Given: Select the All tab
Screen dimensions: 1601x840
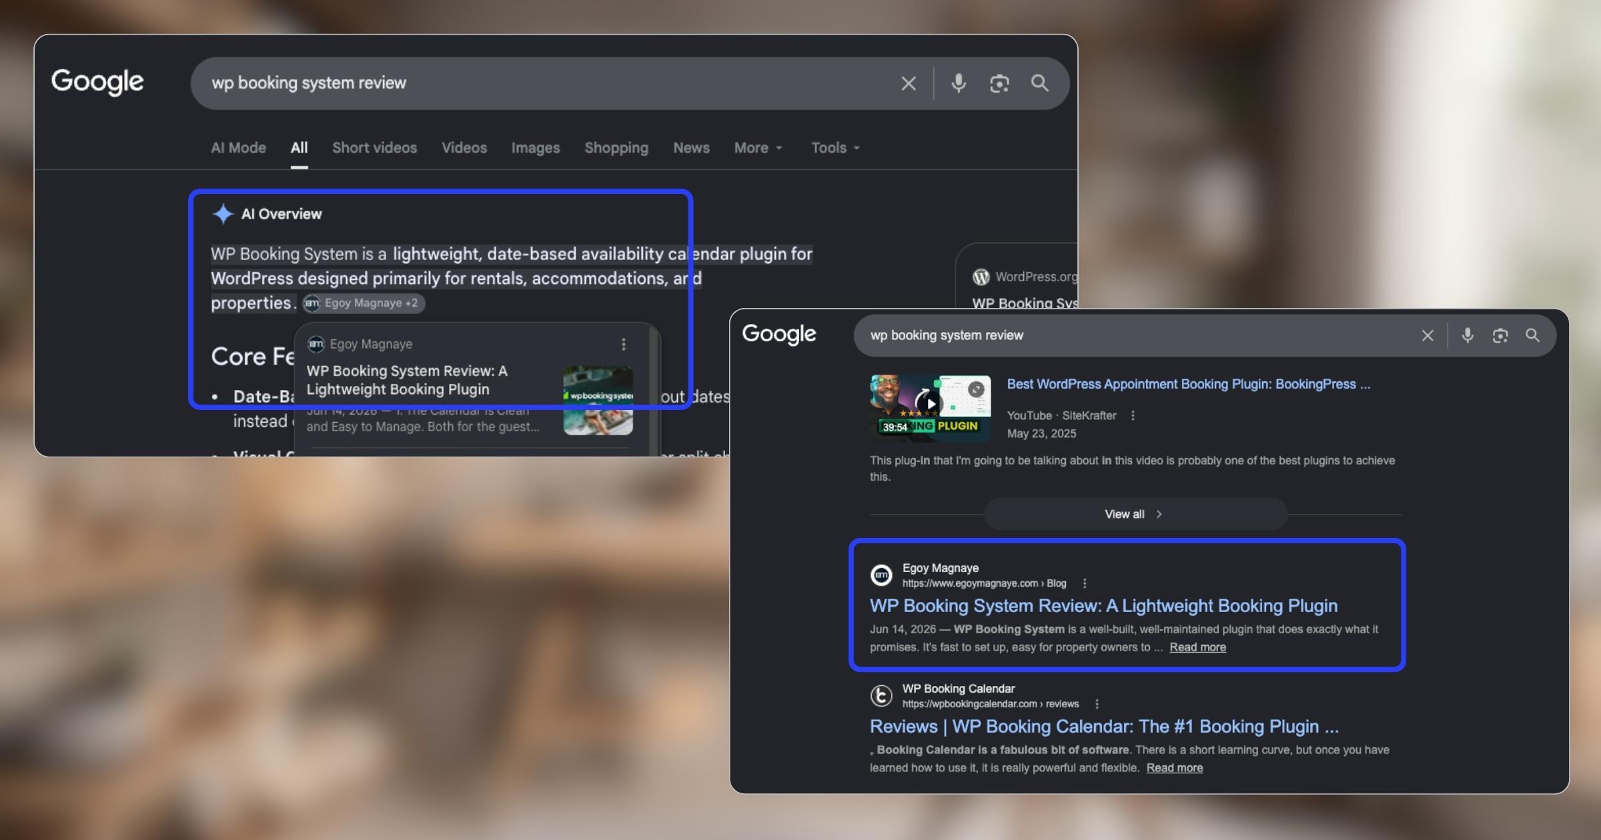Looking at the screenshot, I should (299, 147).
